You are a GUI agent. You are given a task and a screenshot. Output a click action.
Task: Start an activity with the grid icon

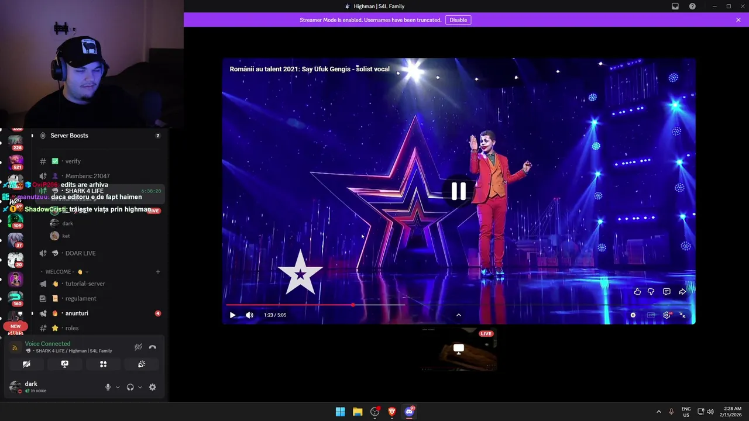[103, 364]
